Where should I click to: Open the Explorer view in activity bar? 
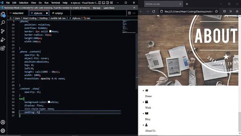pyautogui.click(x=3, y=14)
